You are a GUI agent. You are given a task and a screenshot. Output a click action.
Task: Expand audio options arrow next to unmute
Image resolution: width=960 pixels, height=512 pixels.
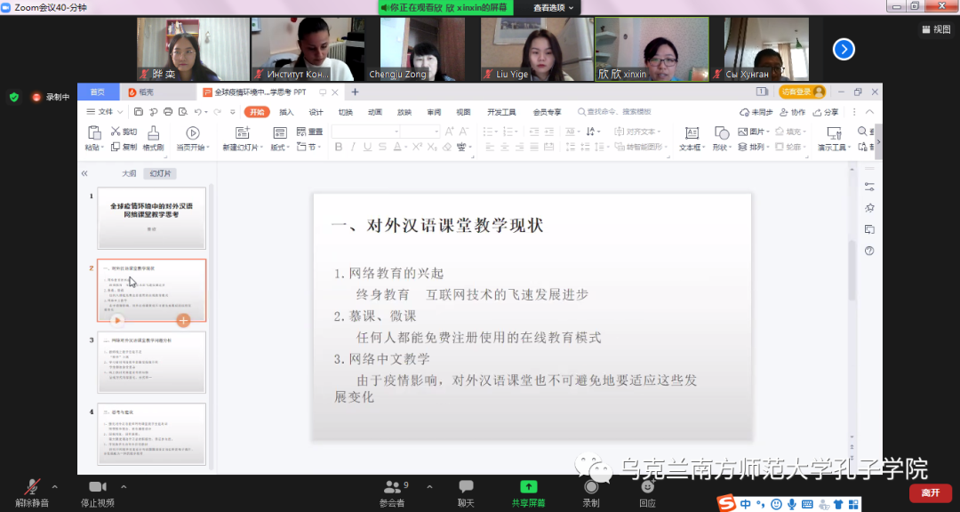[x=54, y=487]
